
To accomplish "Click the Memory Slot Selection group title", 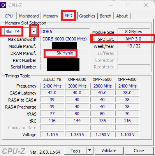I will coord(26,23).
